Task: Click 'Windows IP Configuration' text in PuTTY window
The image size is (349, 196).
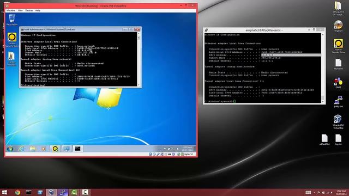Action: [x=222, y=35]
